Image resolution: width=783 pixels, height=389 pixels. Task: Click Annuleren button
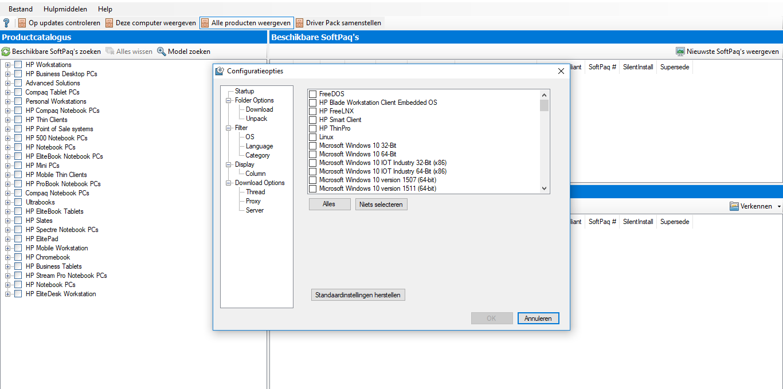pyautogui.click(x=538, y=319)
